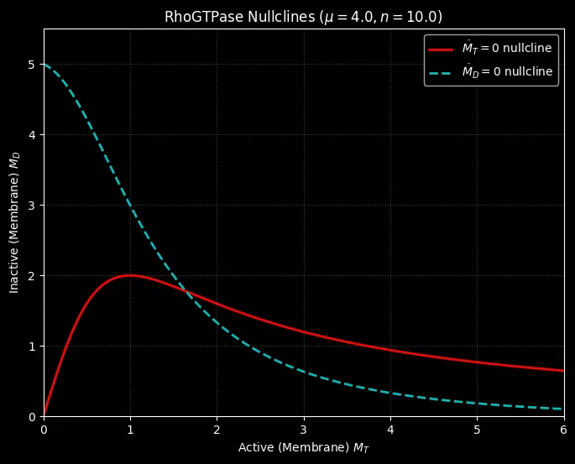The image size is (575, 464).
Task: Click the red line sample in the legend
Action: 442,50
